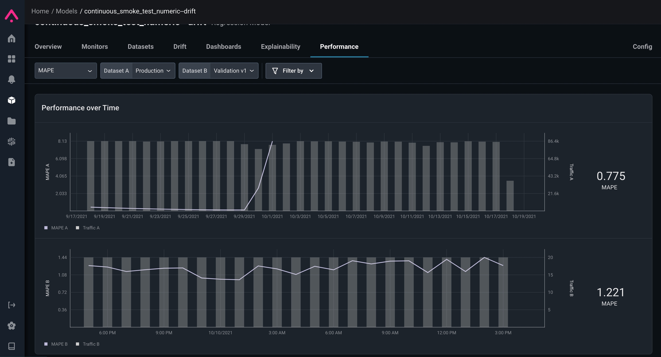Open the MAPE metric dropdown
The height and width of the screenshot is (357, 661).
coord(65,71)
